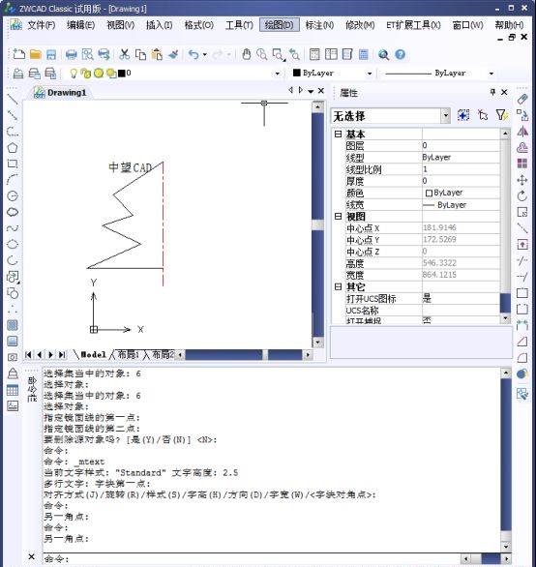Open a file with the folder icon

[x=35, y=54]
